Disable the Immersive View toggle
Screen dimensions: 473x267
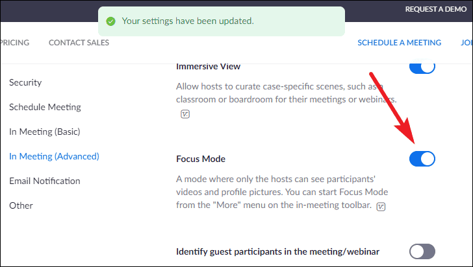(422, 66)
